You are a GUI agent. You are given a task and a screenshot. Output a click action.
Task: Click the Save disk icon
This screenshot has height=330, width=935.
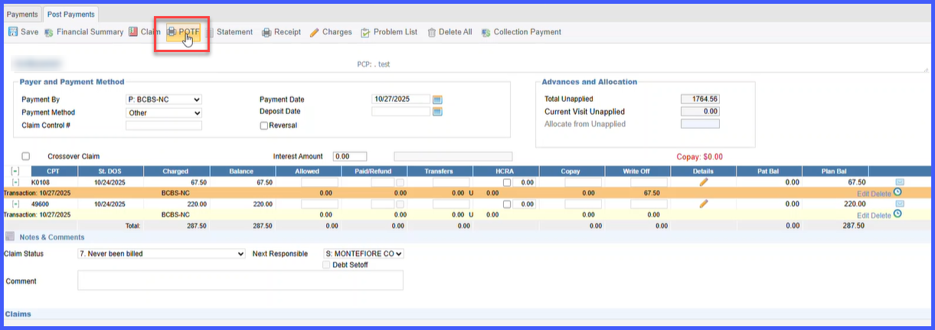13,32
